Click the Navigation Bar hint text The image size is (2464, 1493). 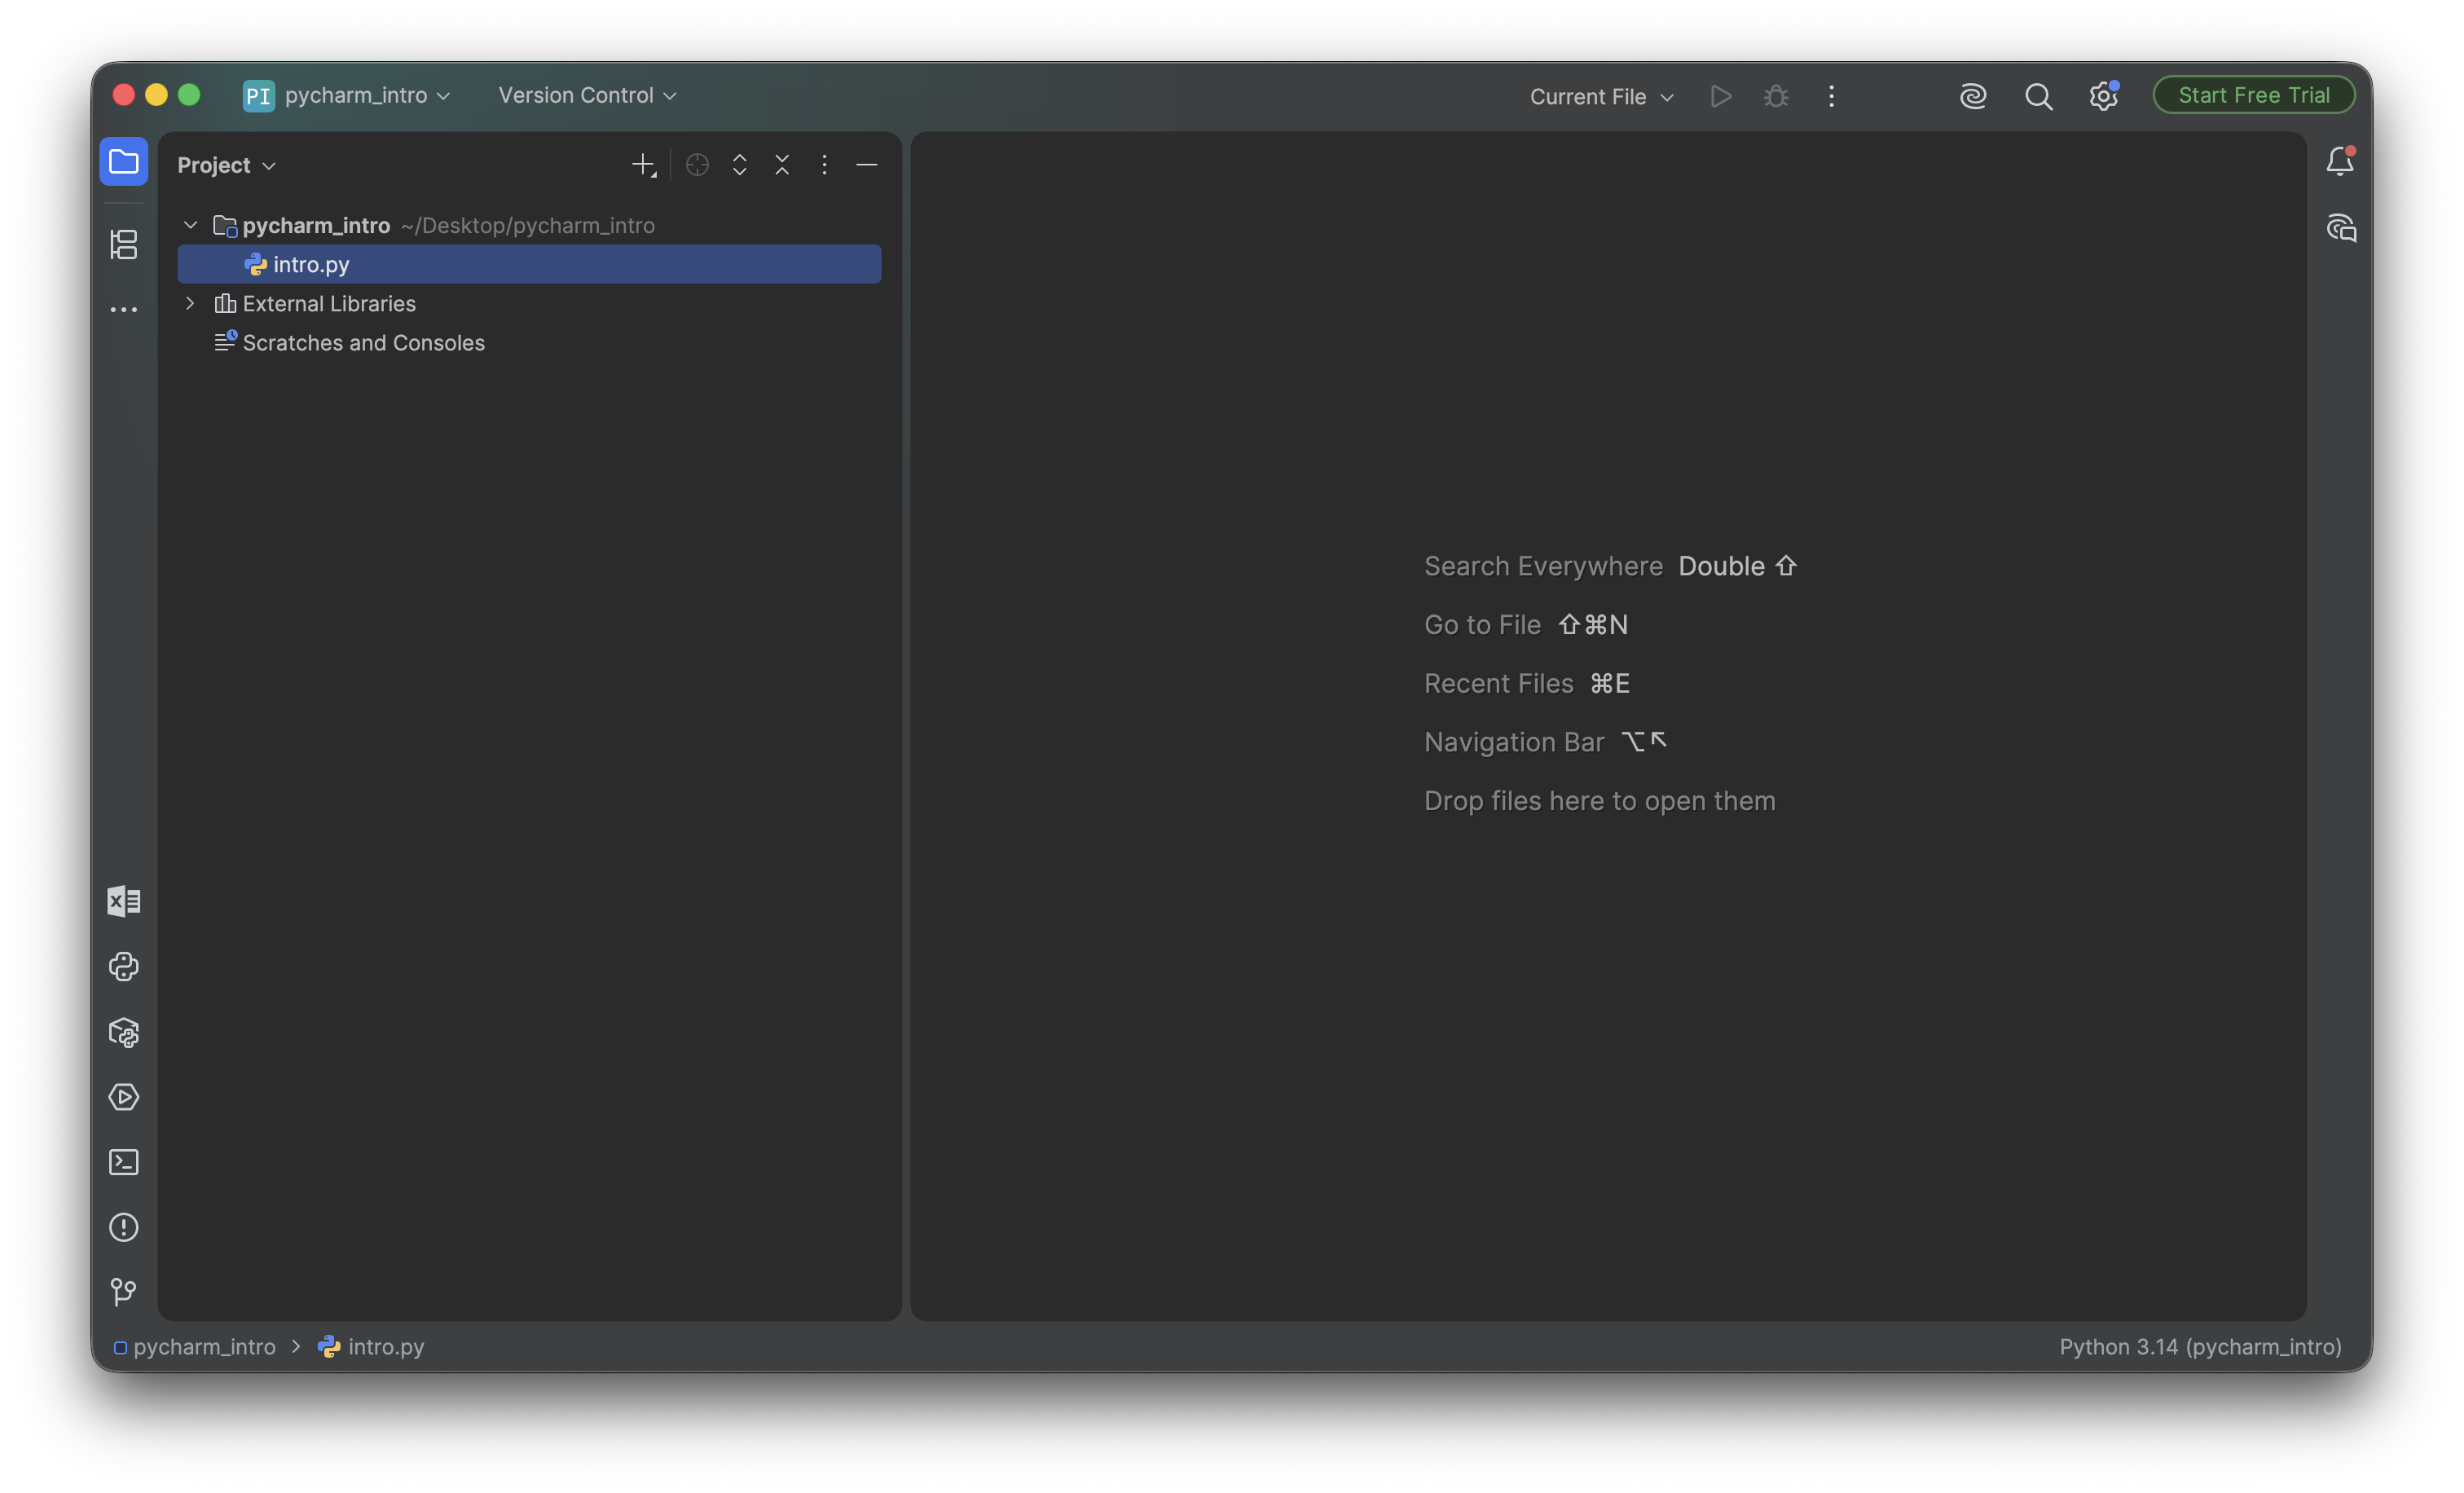tap(1514, 742)
